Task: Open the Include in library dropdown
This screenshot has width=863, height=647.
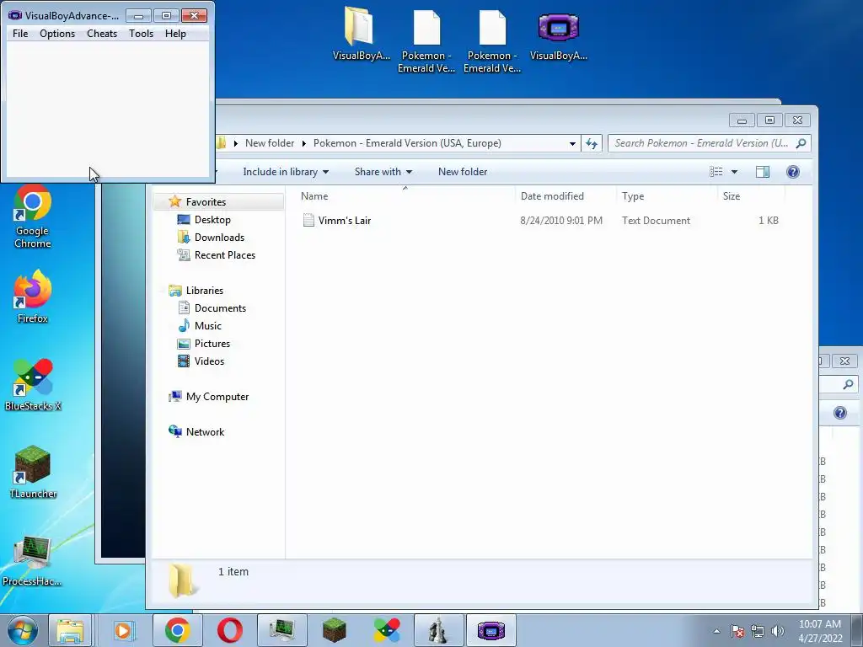Action: (x=285, y=172)
